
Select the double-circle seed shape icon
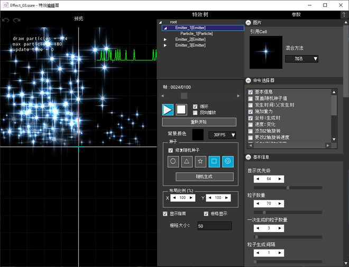pos(228,162)
